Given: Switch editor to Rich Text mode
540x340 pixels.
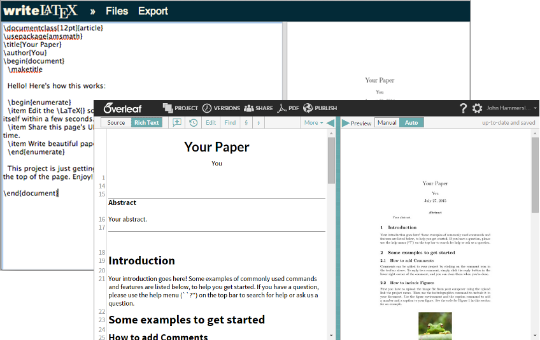Looking at the screenshot, I should [146, 123].
